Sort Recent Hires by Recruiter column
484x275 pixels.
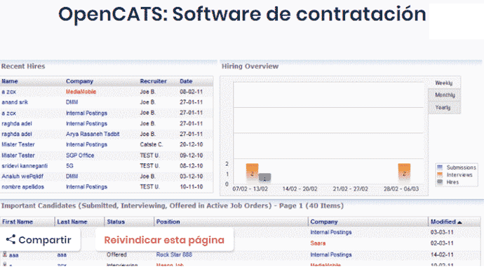(x=153, y=81)
